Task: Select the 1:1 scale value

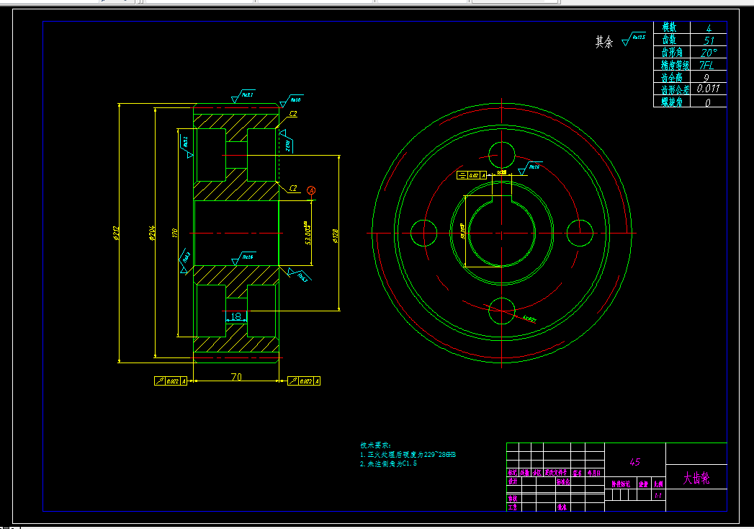Action: coord(657,495)
